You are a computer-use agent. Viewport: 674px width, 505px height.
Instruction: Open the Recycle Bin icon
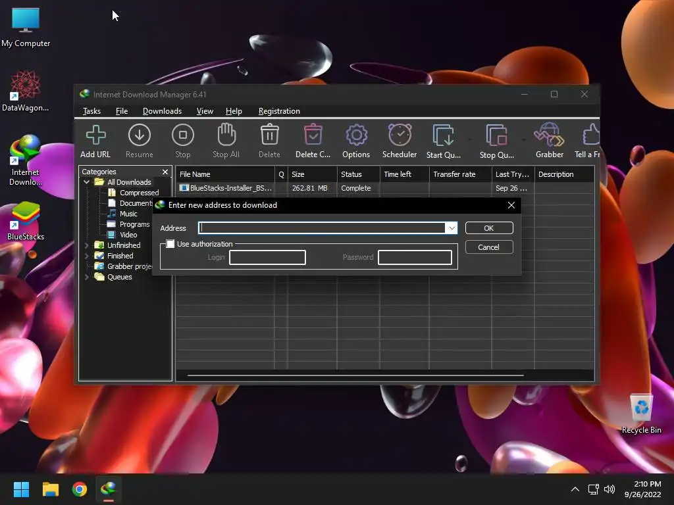(641, 414)
